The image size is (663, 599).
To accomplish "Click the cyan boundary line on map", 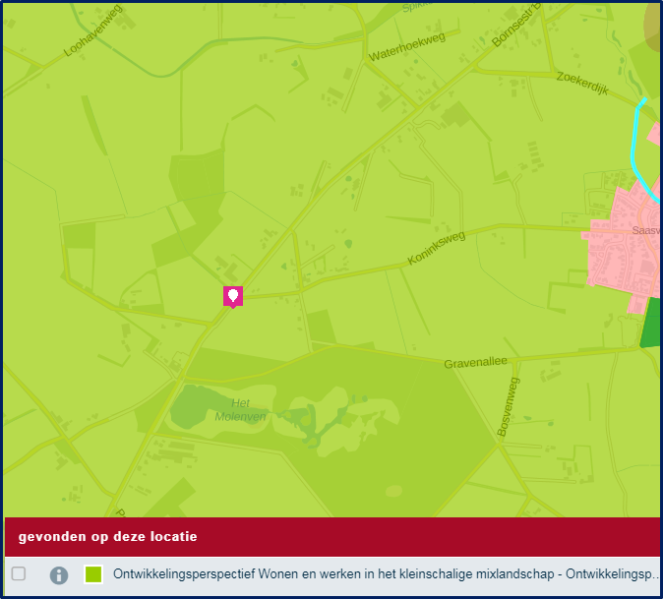I will [x=633, y=152].
